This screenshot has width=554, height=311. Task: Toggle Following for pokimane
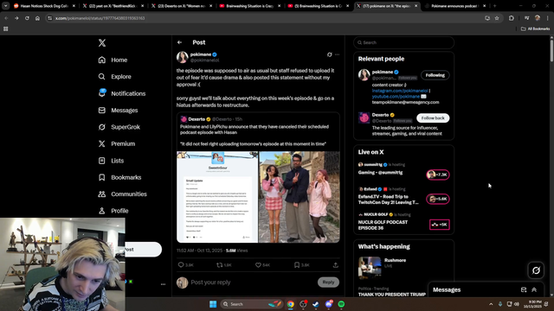(x=435, y=75)
